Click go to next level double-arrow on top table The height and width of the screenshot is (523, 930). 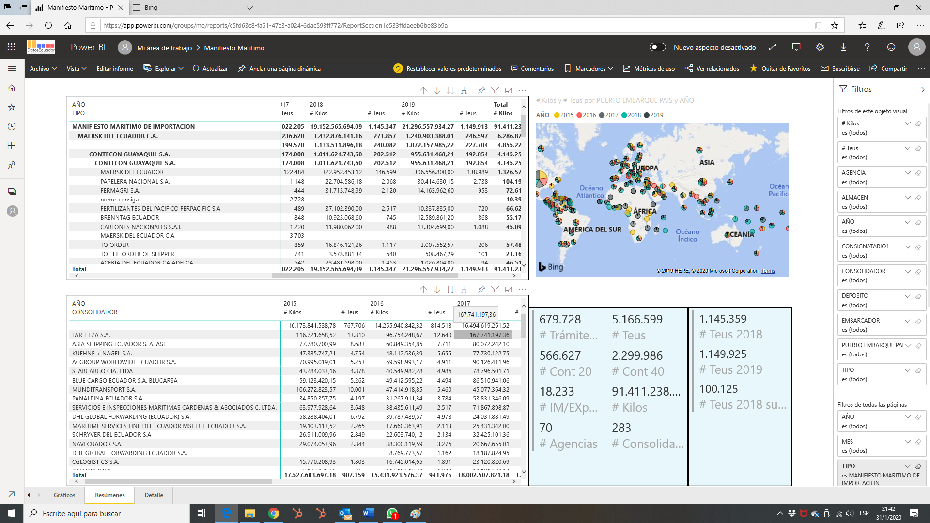coord(450,90)
